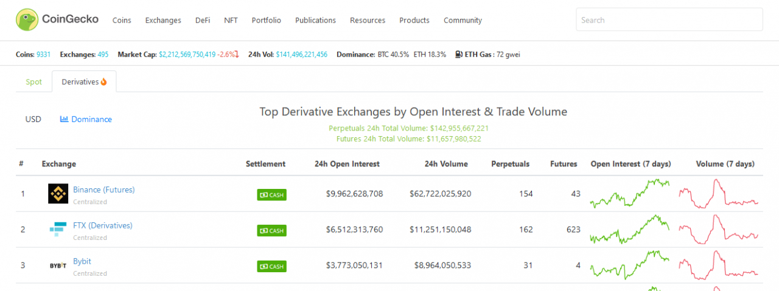
Task: Select the Derivatives tab
Action: coord(84,81)
